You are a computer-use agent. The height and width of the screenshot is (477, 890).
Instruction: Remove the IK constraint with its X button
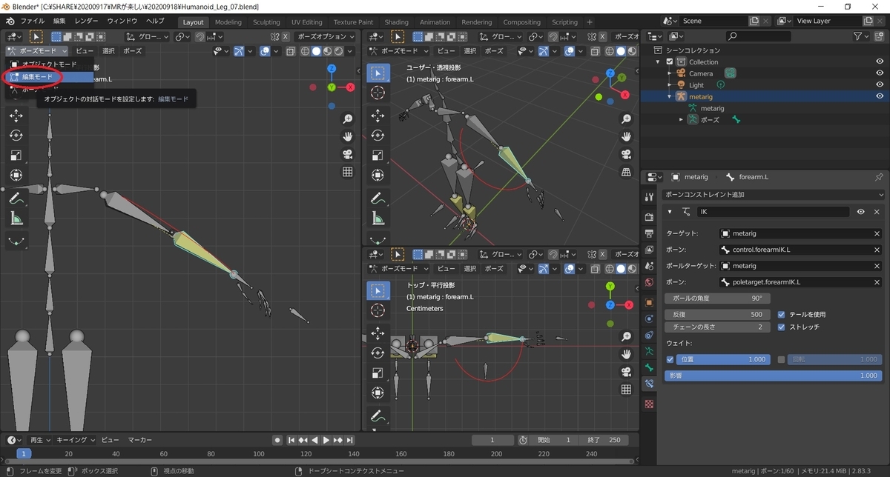[876, 212]
